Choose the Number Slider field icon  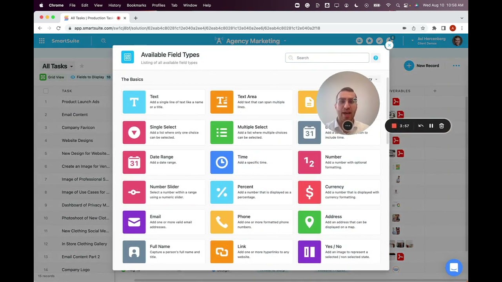134,192
